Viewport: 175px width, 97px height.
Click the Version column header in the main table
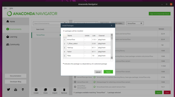click(161, 29)
